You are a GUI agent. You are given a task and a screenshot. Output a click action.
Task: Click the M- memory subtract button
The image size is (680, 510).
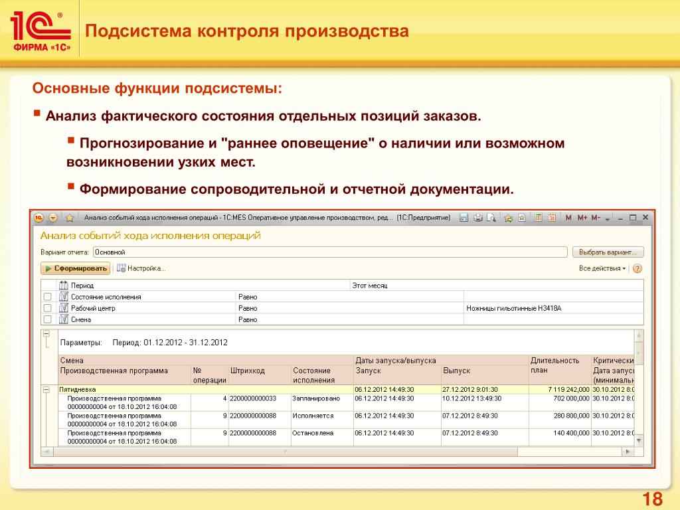(596, 218)
